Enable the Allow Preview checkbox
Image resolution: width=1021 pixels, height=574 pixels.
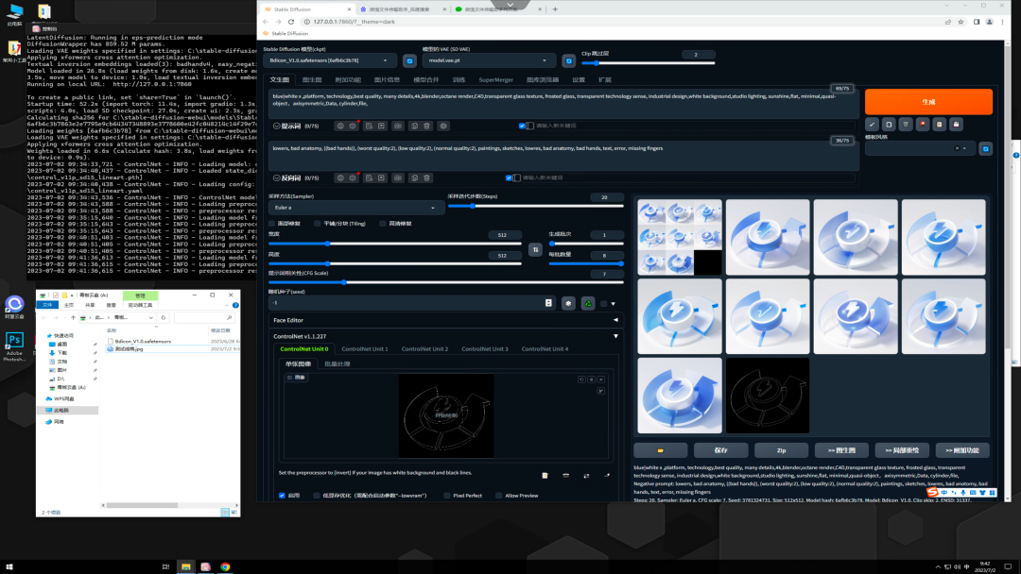coord(499,496)
